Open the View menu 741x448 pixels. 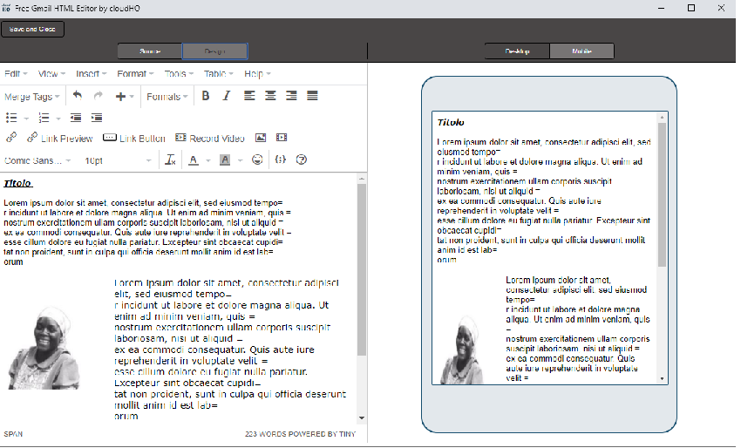click(x=51, y=74)
